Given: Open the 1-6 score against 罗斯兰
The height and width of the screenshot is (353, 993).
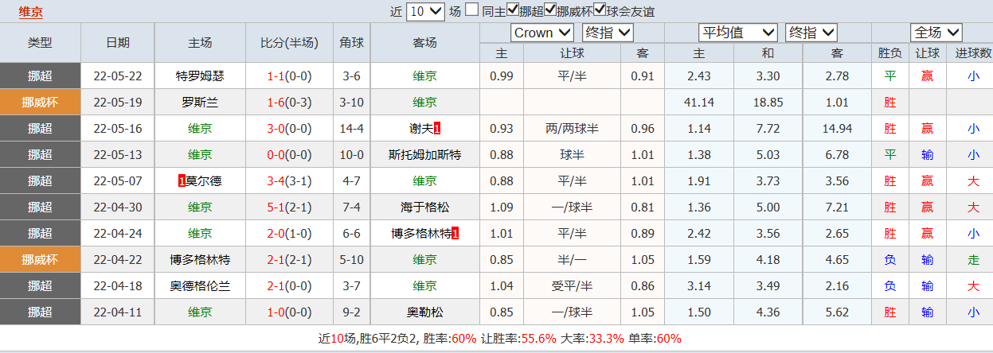Looking at the screenshot, I should point(277,103).
